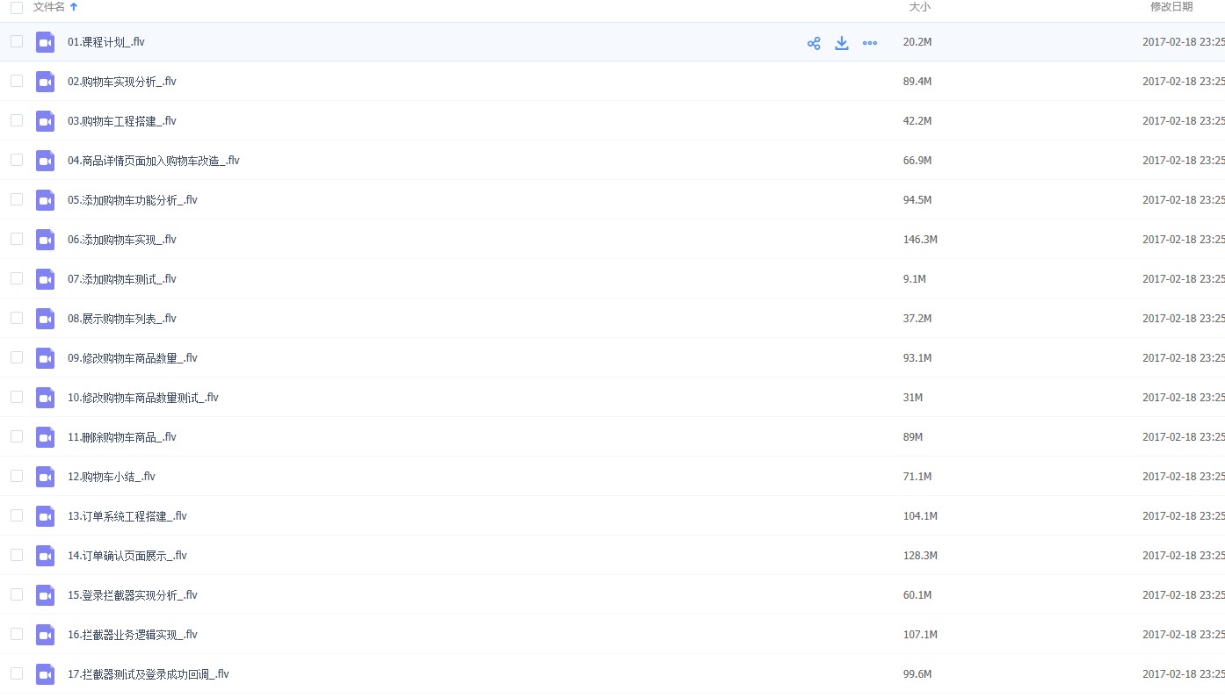Click video icon of 07.添加购物车测试_.flv
The width and height of the screenshot is (1225, 698).
click(45, 279)
